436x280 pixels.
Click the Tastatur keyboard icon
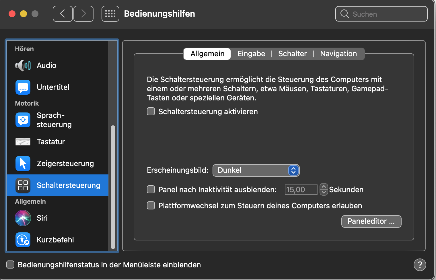23,142
